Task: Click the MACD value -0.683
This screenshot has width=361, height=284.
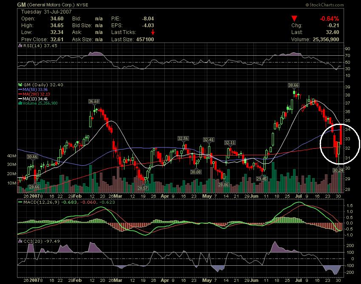Action: [x=69, y=202]
